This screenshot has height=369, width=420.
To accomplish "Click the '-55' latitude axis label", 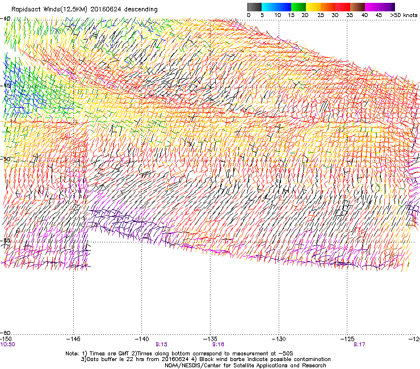I will (5, 240).
